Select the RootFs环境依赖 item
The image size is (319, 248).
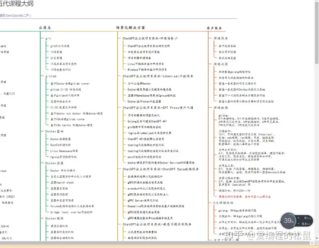(x=60, y=145)
